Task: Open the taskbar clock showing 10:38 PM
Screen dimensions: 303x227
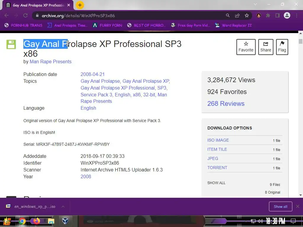Action: click(x=275, y=221)
